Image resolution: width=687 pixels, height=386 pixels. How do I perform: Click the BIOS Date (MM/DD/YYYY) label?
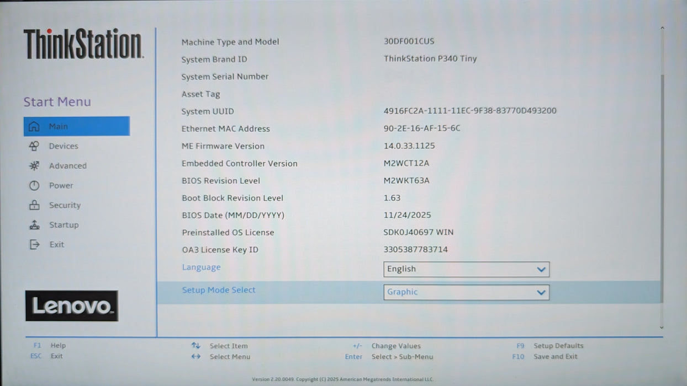233,216
